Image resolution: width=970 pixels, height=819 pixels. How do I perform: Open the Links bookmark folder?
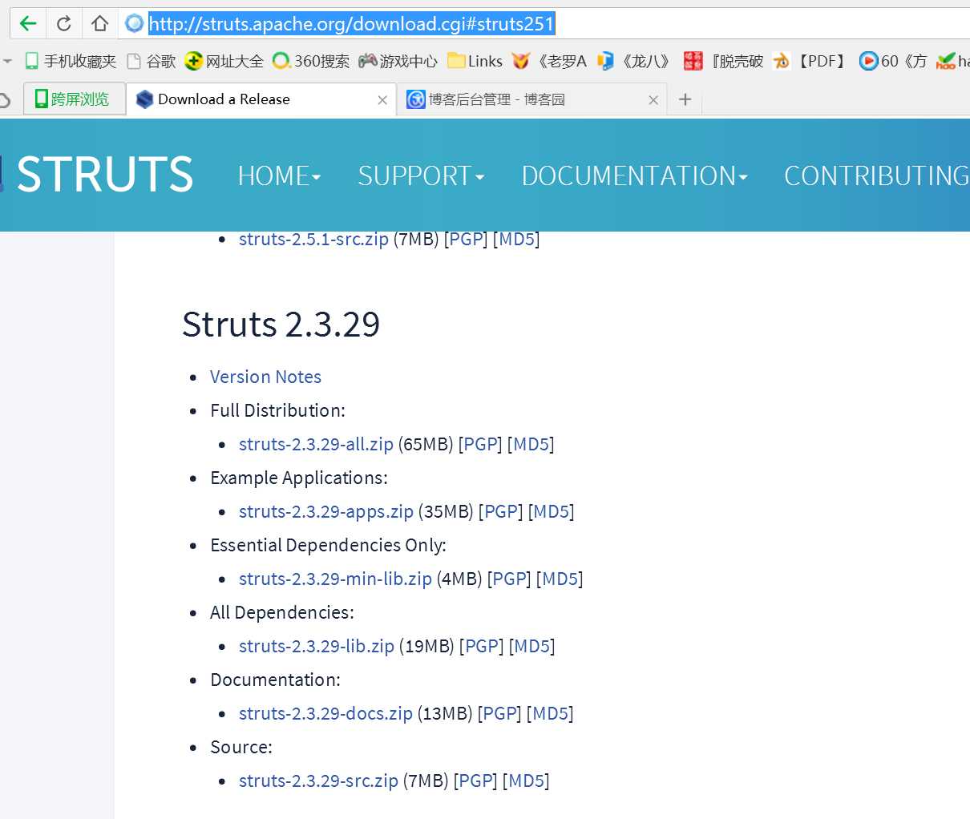point(475,61)
